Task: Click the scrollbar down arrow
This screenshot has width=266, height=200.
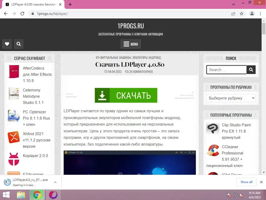Action: tap(264, 172)
